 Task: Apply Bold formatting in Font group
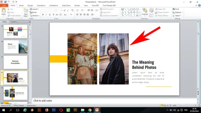(x=43, y=14)
